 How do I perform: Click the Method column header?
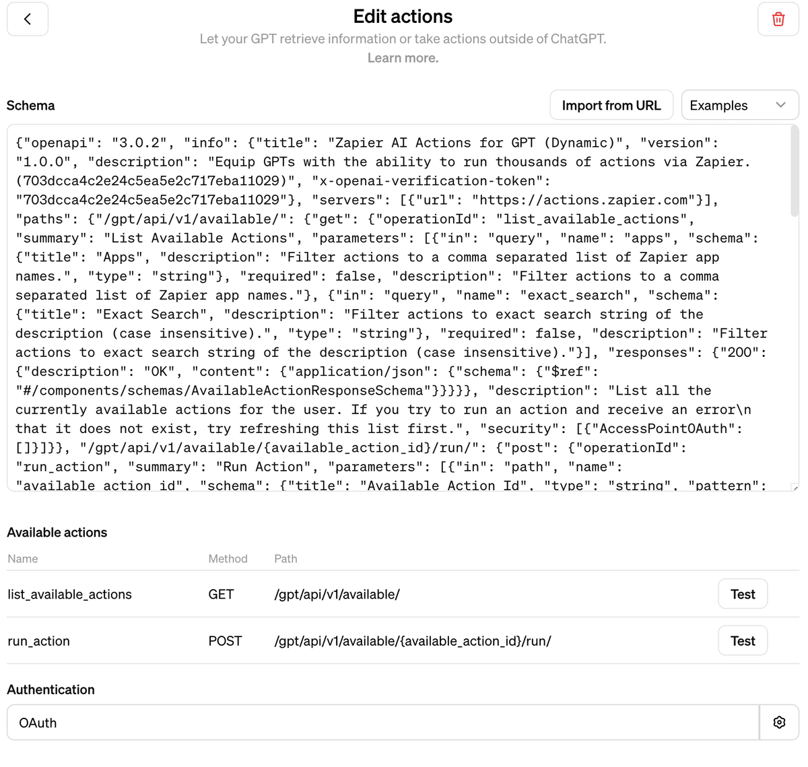coord(228,559)
